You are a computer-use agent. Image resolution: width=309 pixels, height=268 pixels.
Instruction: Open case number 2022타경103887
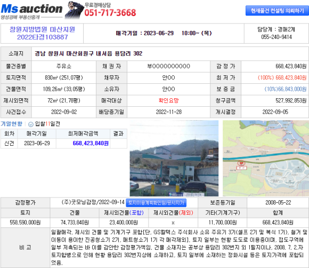(43, 37)
